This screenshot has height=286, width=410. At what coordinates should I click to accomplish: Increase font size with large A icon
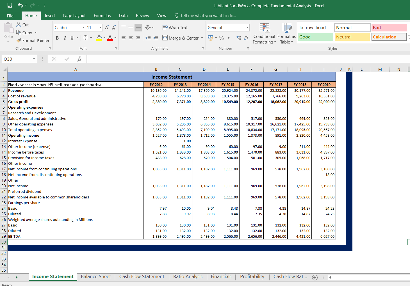[107, 28]
